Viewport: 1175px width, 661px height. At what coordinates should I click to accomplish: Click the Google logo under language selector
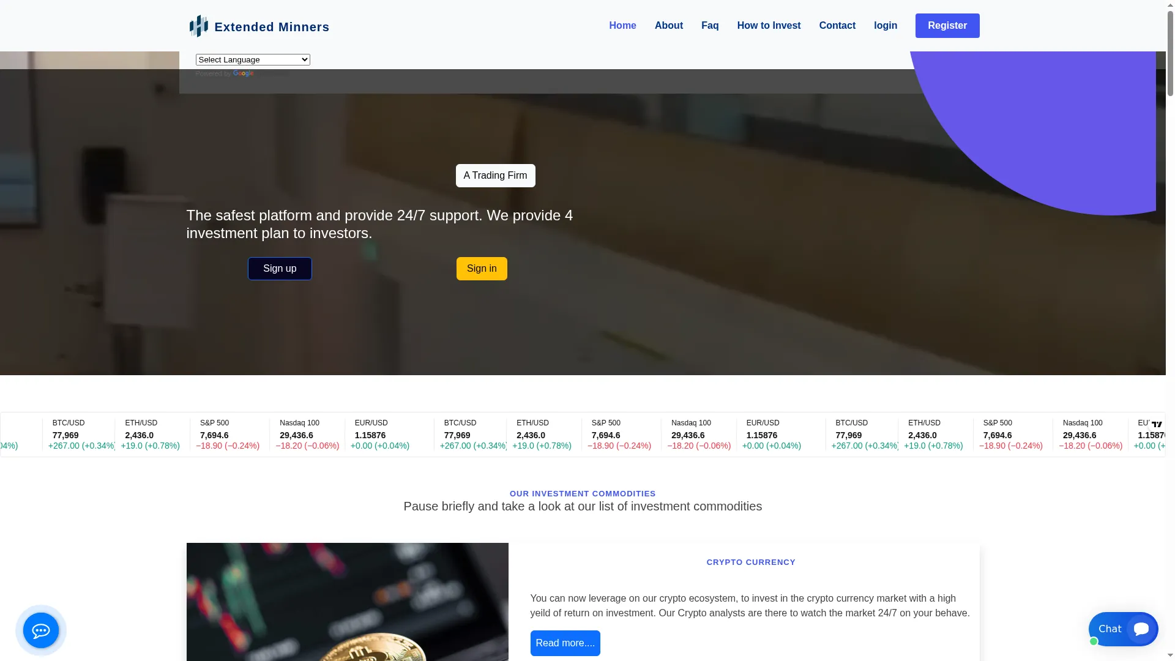pos(243,73)
